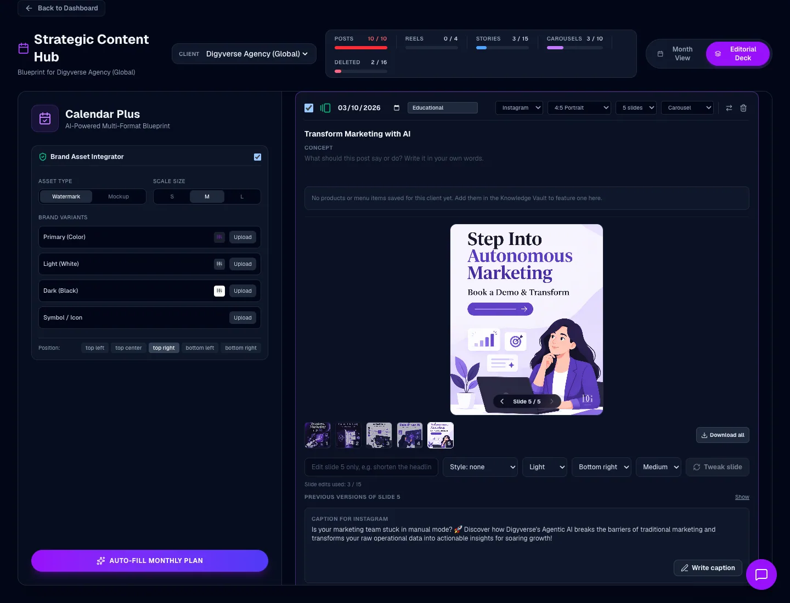Toggle the post selection checkbox
The image size is (790, 603).
(309, 108)
